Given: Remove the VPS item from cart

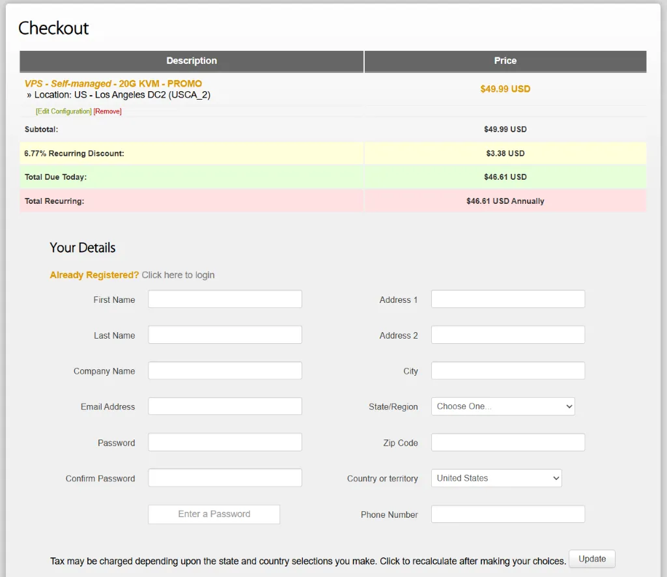Looking at the screenshot, I should 107,111.
